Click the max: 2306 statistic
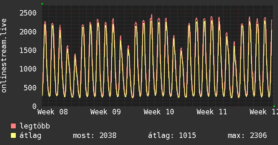 [247, 136]
